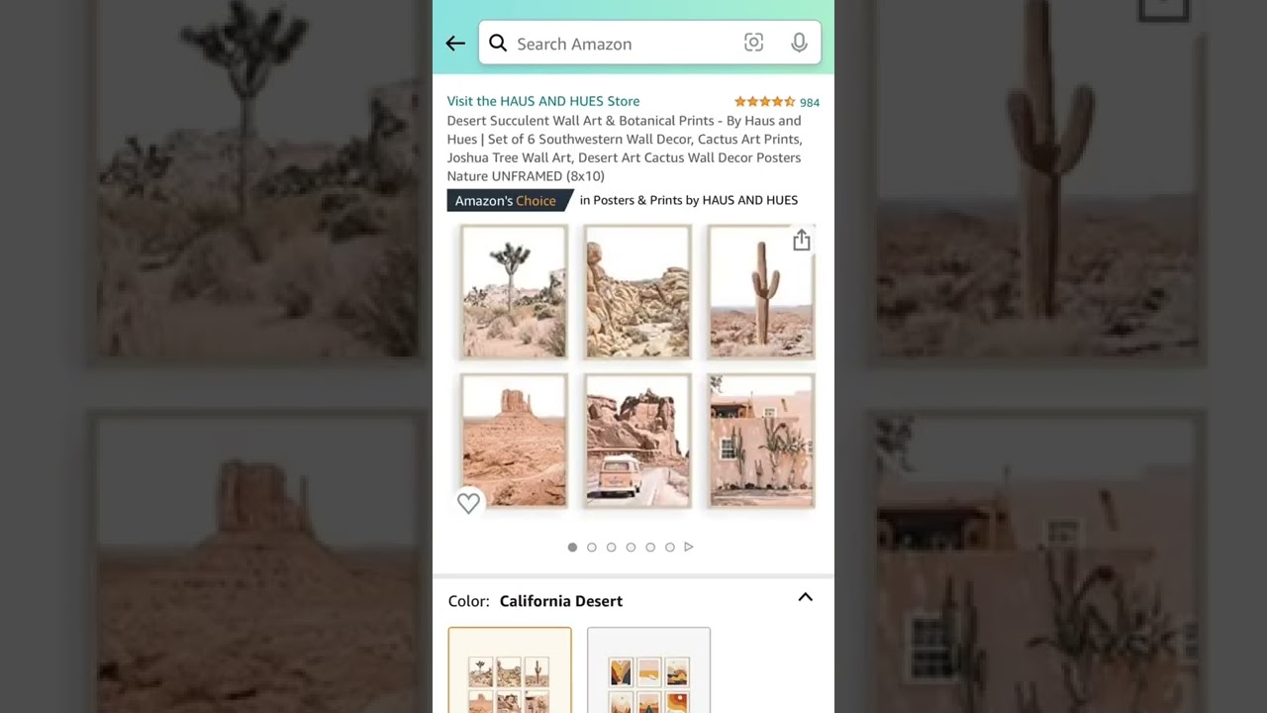Visit the HAUS AND HUES Store
This screenshot has height=713, width=1267.
coord(543,101)
